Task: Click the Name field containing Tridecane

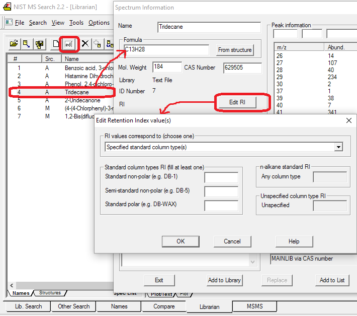Action: 209,27
